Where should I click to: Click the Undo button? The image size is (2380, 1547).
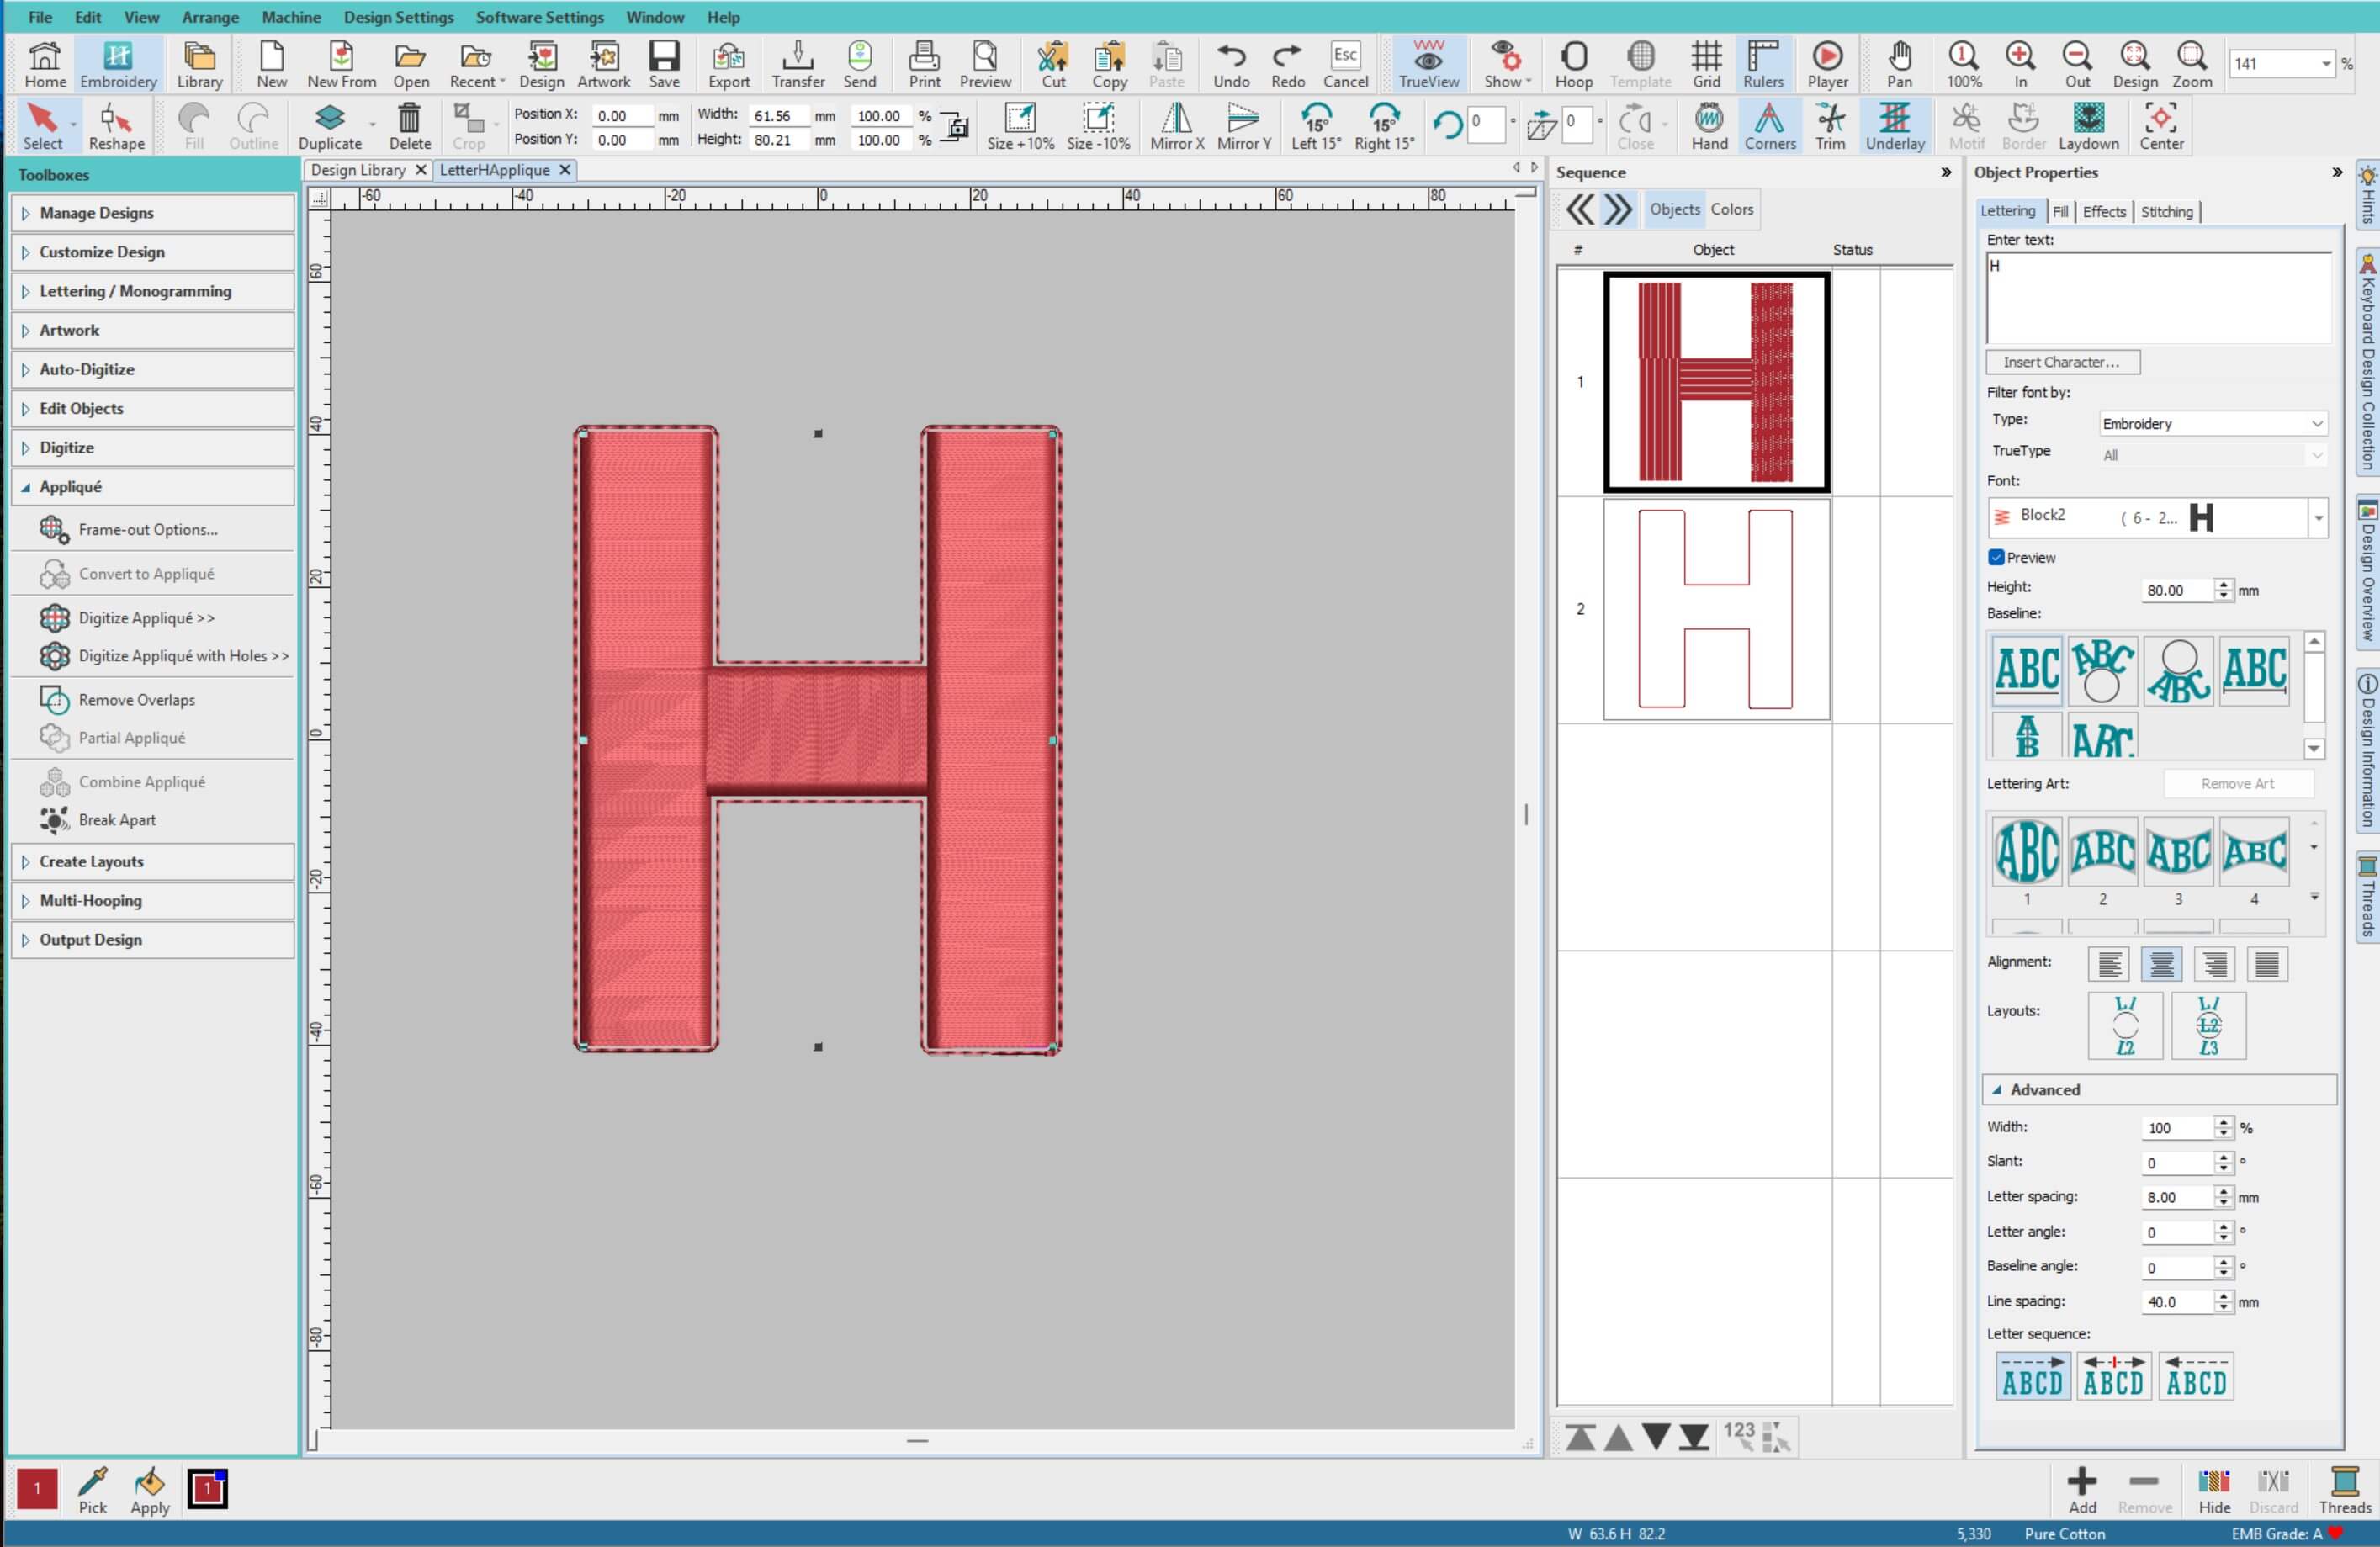pyautogui.click(x=1231, y=65)
